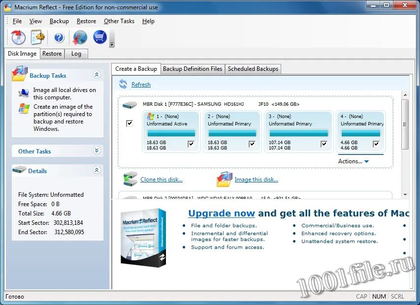Click the Upgrade now link

pyautogui.click(x=221, y=213)
